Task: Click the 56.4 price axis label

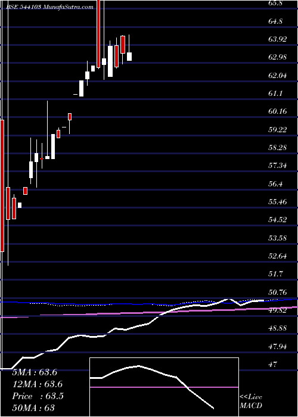Action: click(277, 183)
